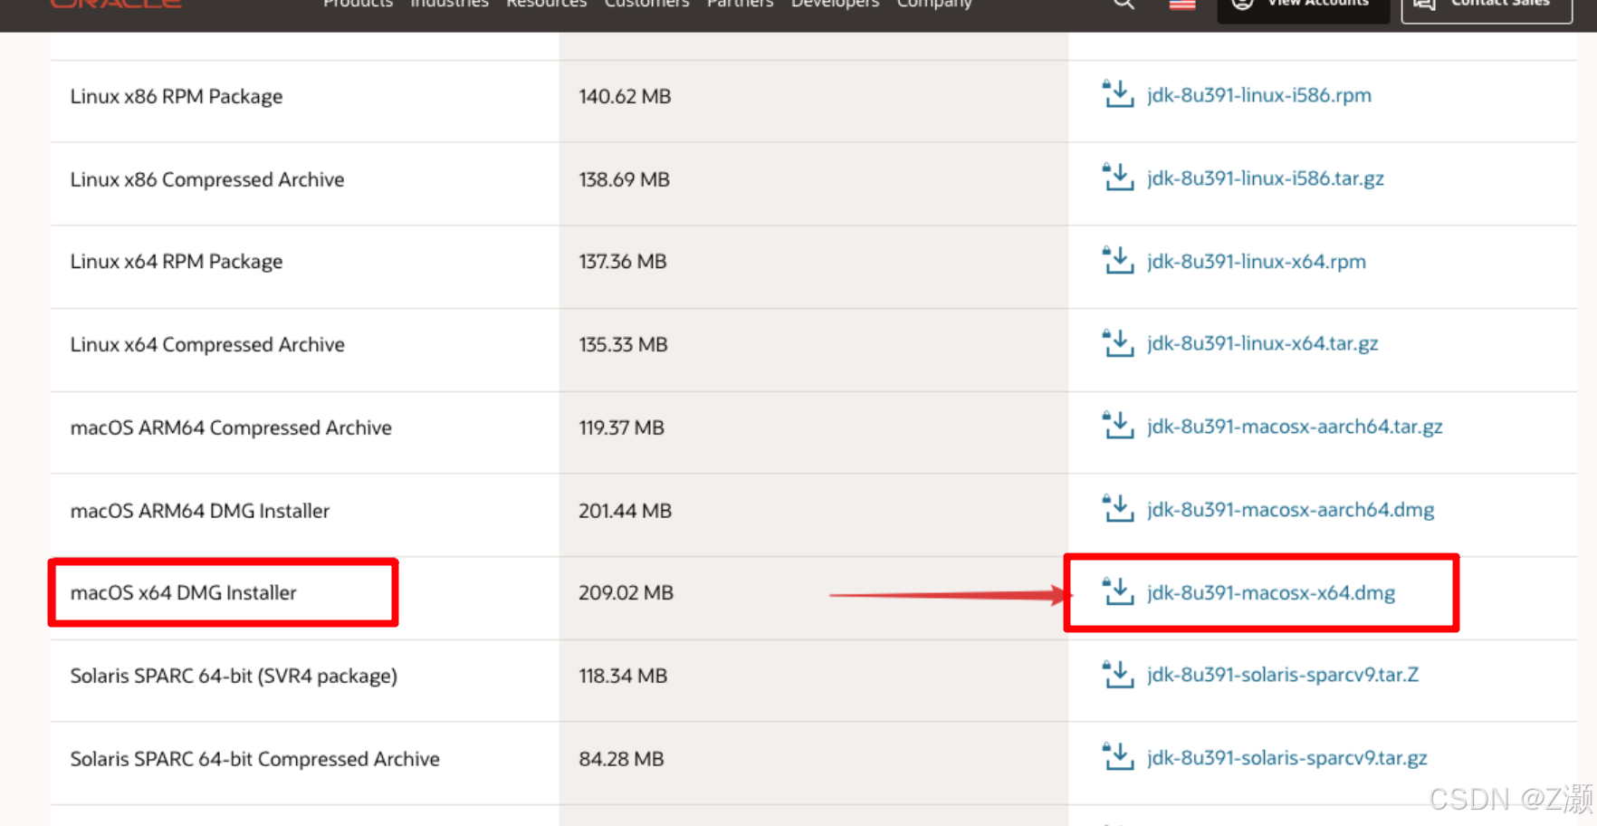Open the Resources menu
The height and width of the screenshot is (826, 1597).
(x=546, y=4)
